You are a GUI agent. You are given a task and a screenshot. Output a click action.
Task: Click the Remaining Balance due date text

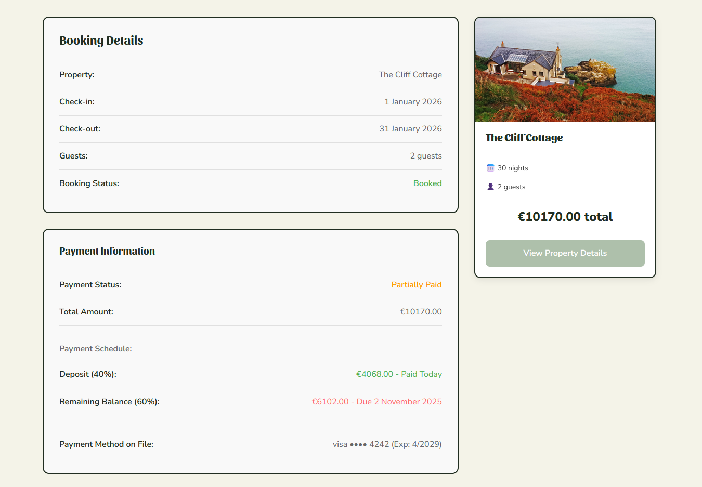[376, 401]
